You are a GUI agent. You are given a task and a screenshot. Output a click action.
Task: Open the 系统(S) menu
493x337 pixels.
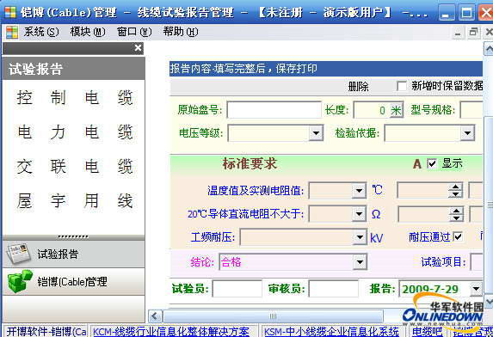click(41, 32)
